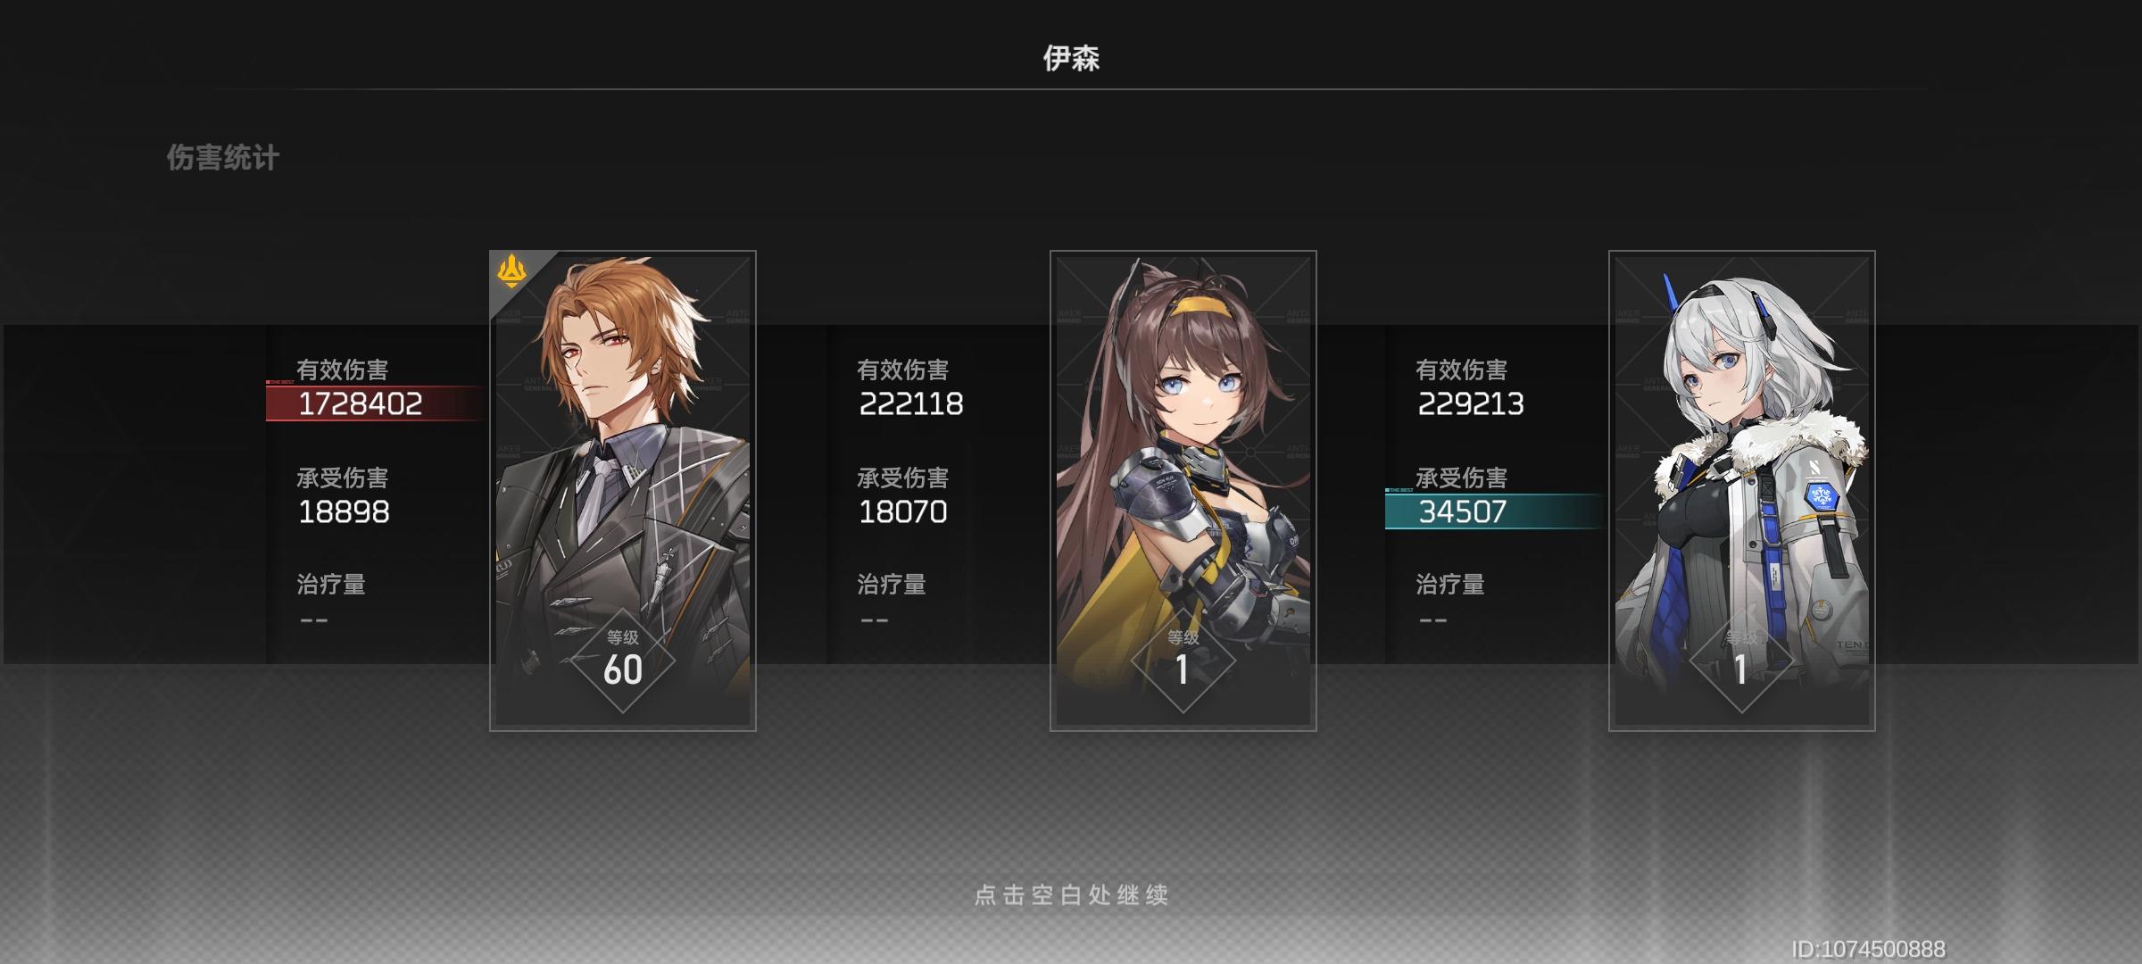
Task: Click the golden MVP crown badge
Action: 511,271
